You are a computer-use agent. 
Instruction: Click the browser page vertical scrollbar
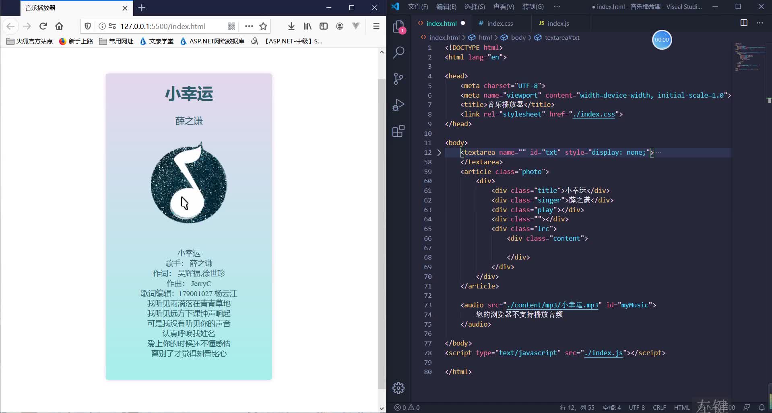(382, 234)
